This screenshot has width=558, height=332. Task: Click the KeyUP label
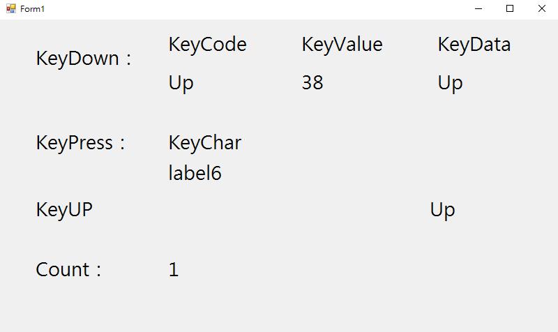(64, 210)
